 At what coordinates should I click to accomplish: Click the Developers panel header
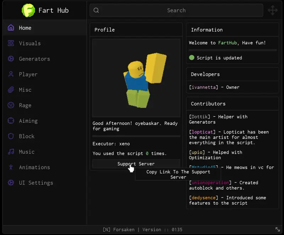coord(233,74)
